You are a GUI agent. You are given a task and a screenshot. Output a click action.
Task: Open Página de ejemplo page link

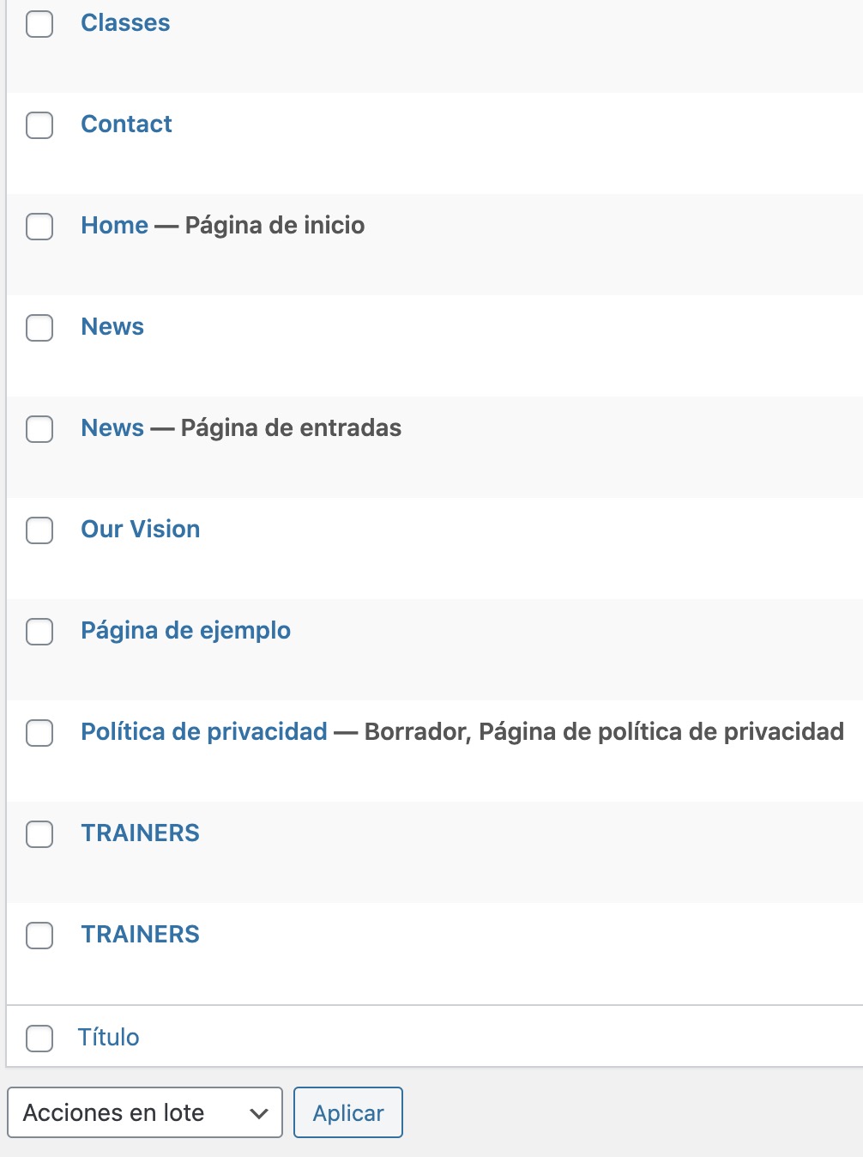(x=185, y=631)
